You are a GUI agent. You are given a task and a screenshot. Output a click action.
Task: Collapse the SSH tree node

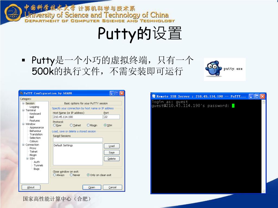27,158
